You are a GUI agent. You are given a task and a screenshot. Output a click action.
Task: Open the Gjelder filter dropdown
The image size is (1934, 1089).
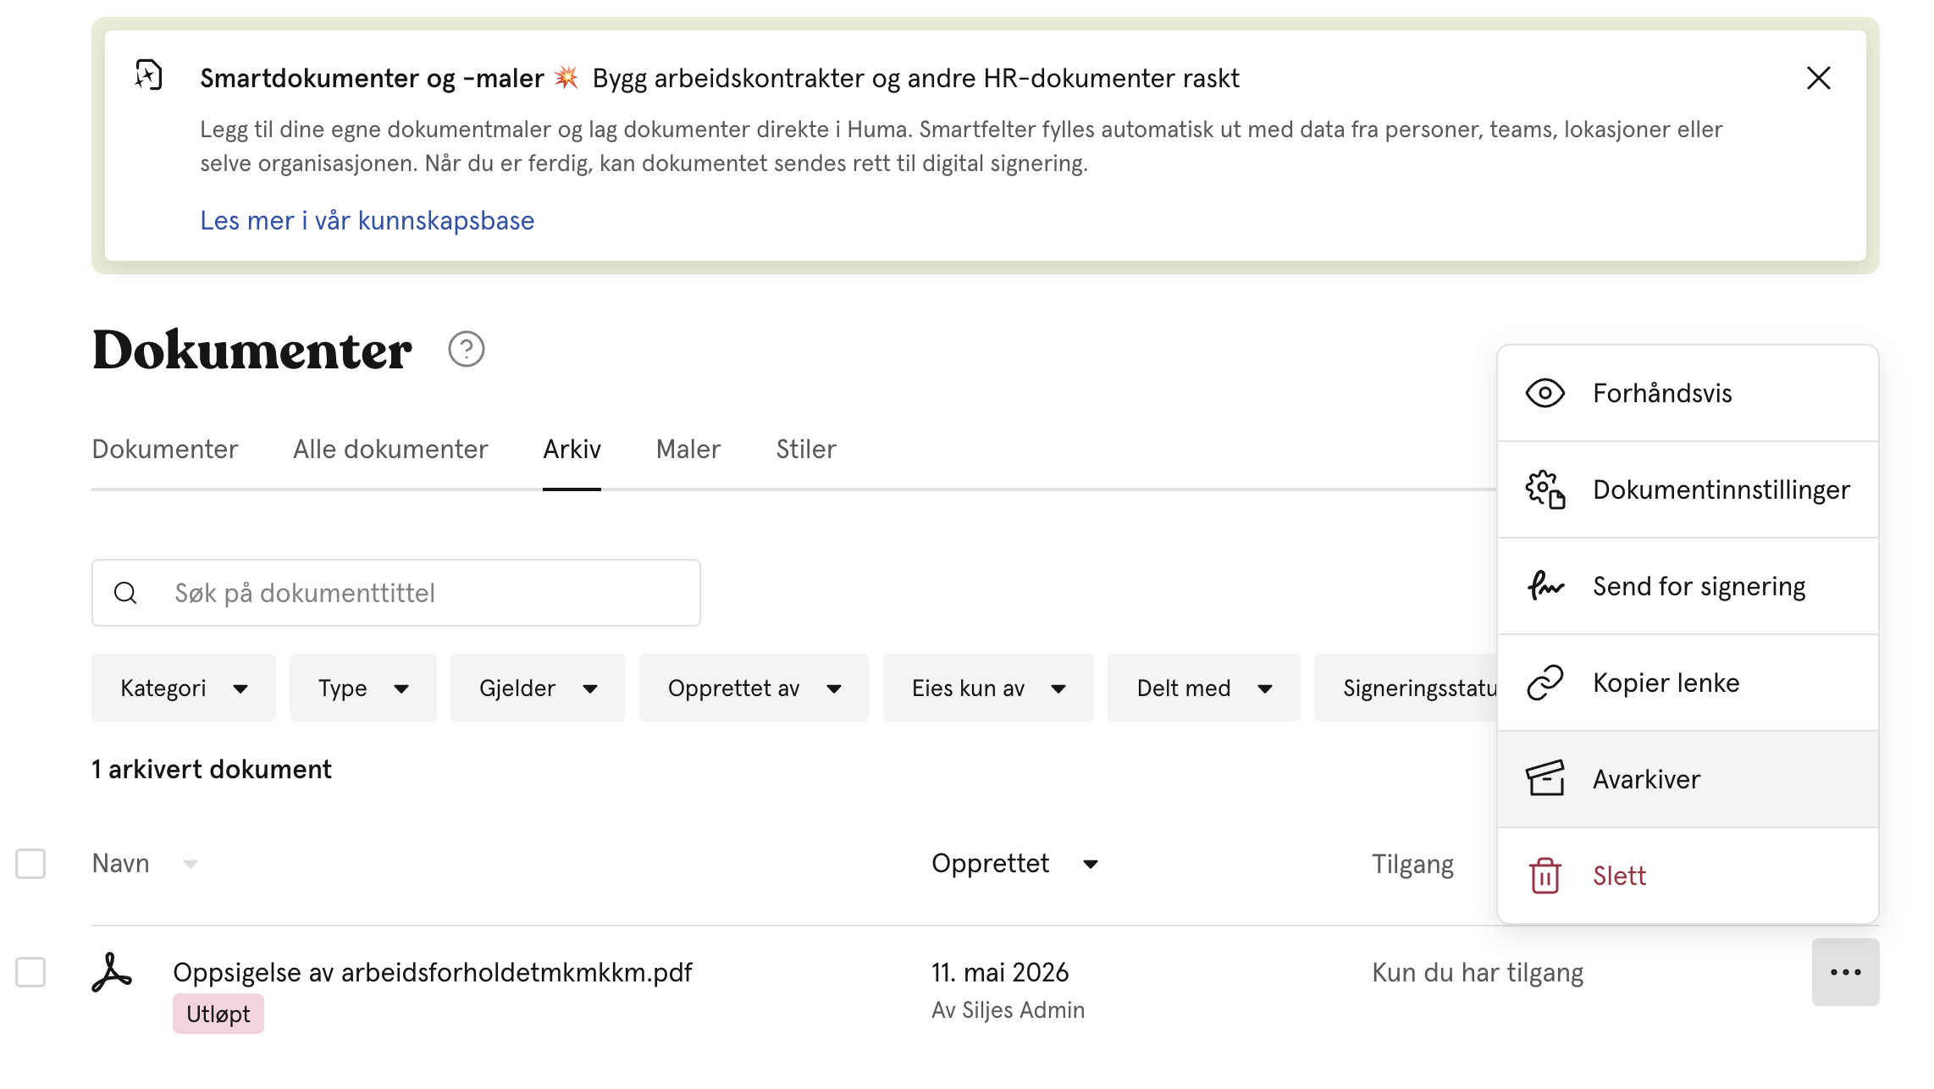[538, 688]
